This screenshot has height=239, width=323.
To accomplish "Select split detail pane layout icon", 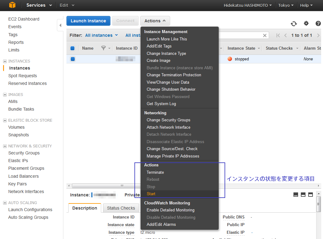I will pos(303,195).
